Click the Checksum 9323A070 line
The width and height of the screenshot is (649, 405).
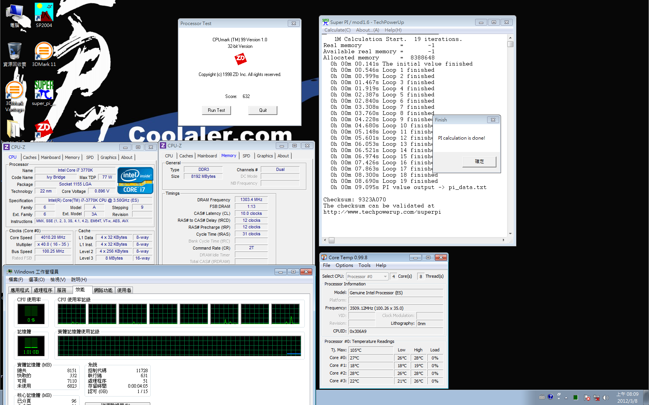pos(354,199)
